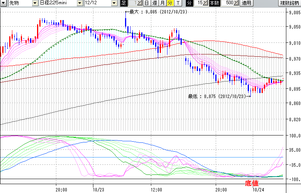Expand the 日経225mini instrument dropdown

pos(79,3)
